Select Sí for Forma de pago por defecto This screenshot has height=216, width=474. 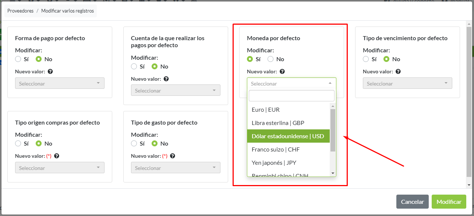click(x=18, y=59)
